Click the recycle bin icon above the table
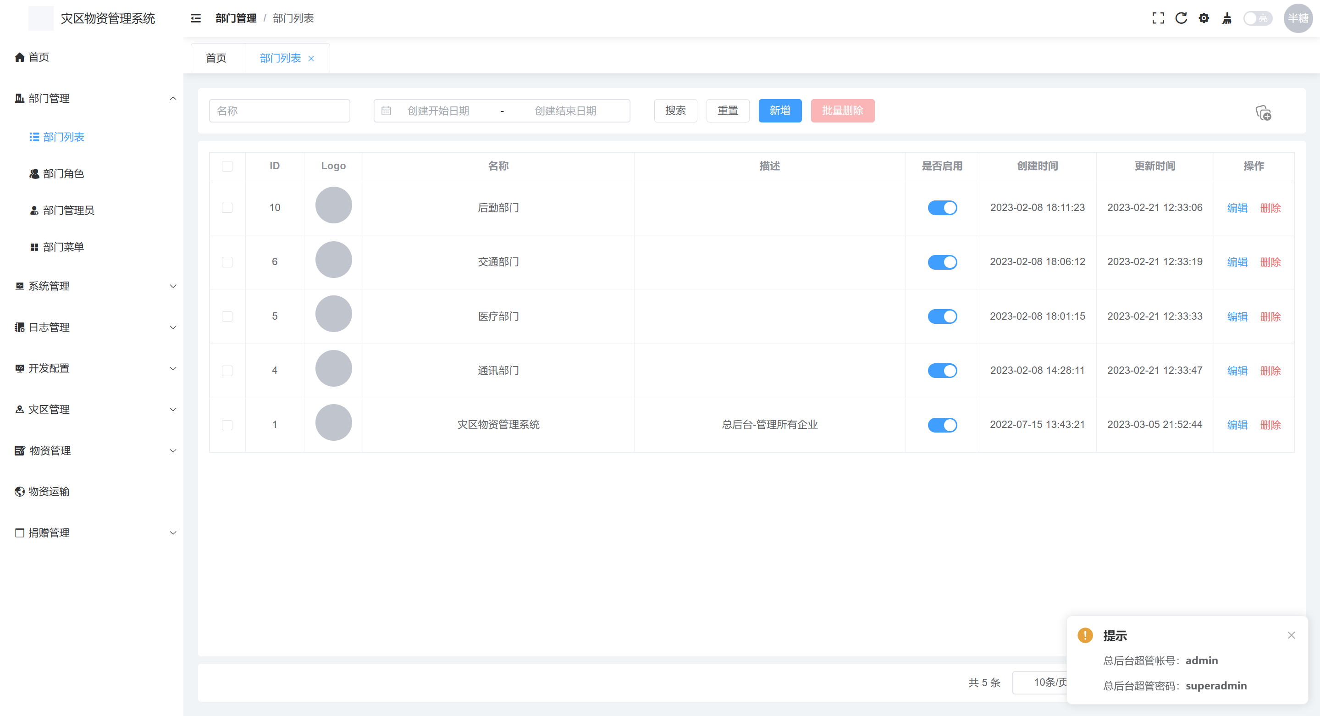The width and height of the screenshot is (1320, 716). click(1263, 112)
